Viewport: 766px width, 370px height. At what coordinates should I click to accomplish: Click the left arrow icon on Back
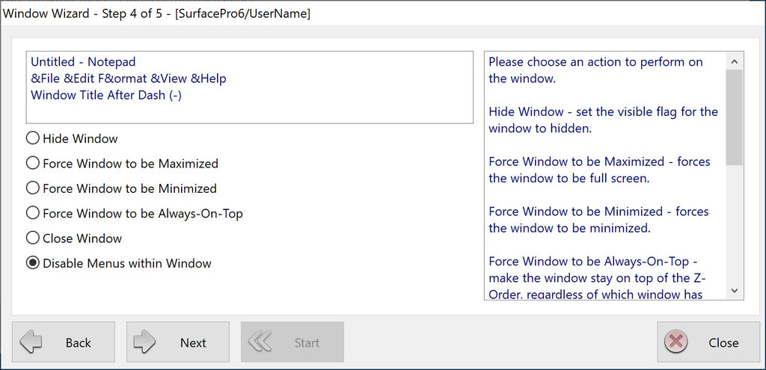(31, 342)
